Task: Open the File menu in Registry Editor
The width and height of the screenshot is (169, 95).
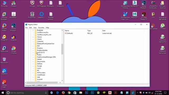Action: 26,28
